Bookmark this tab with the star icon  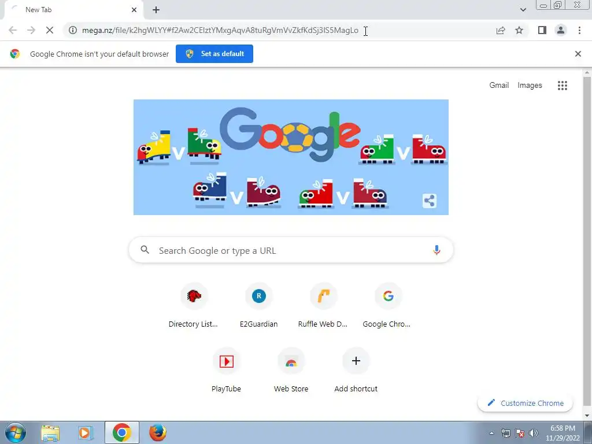click(519, 30)
